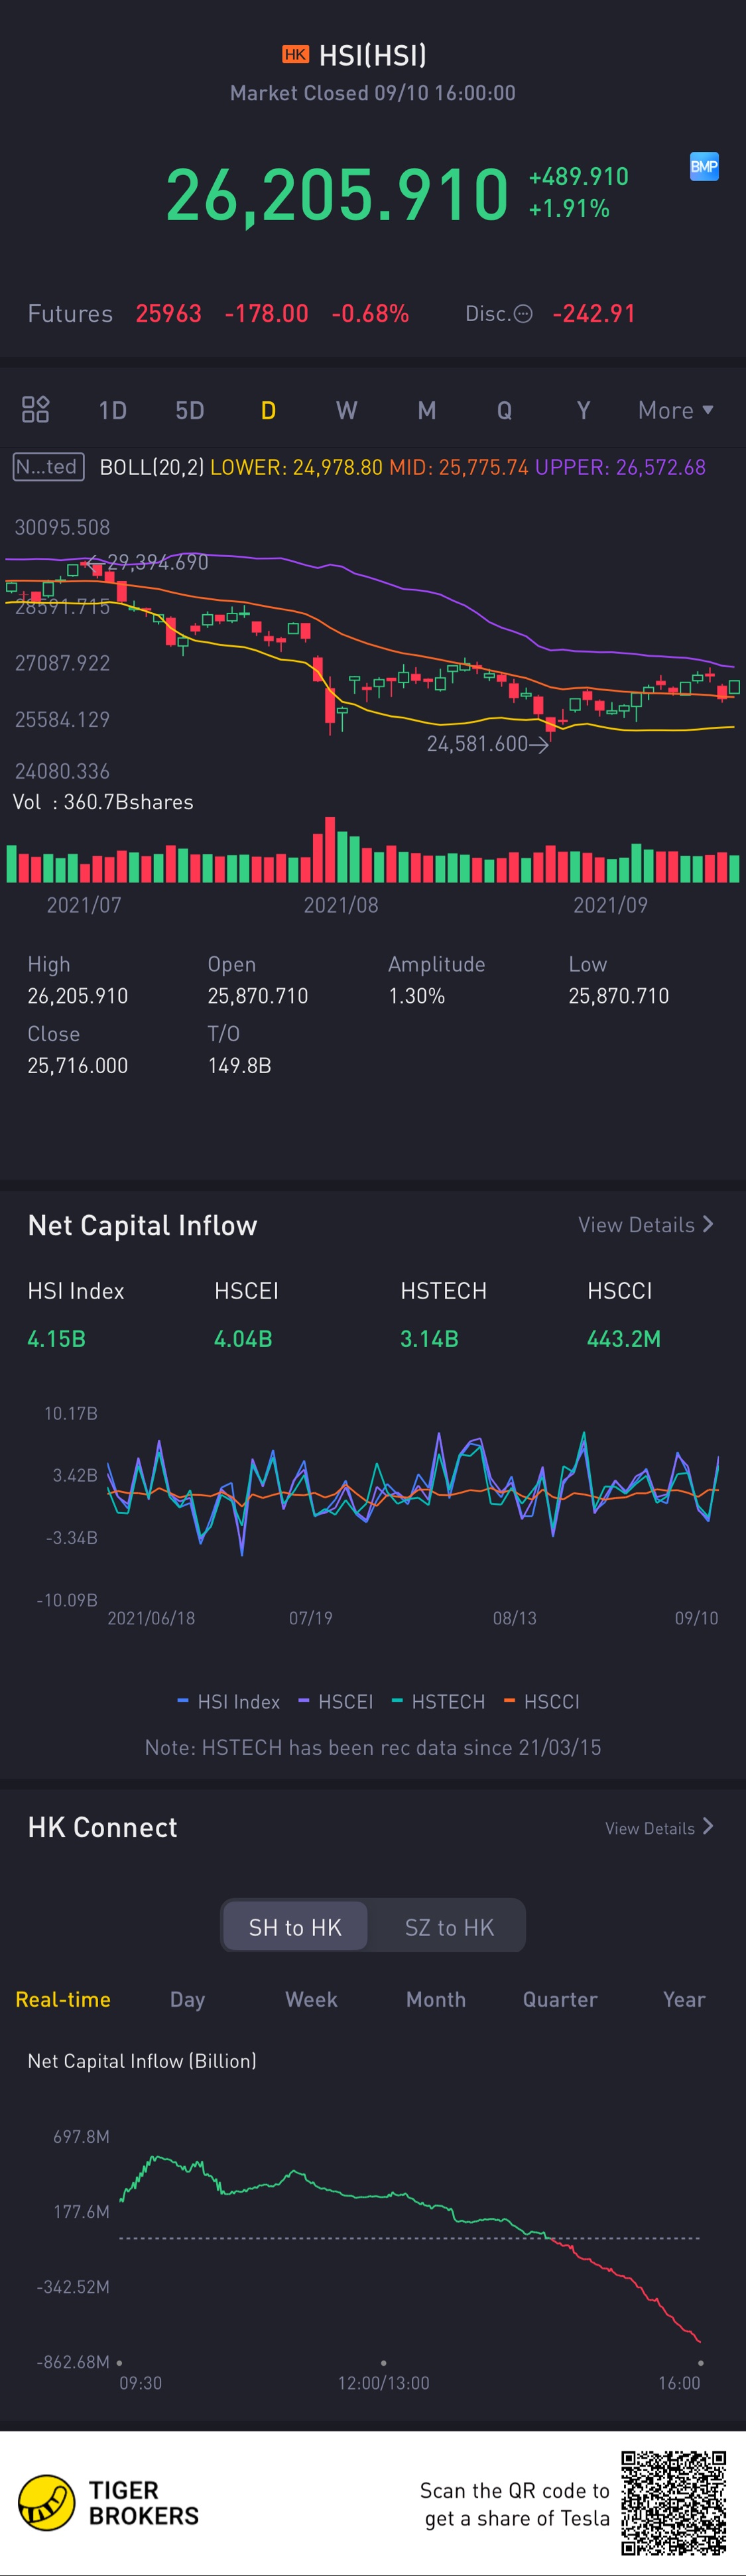
Task: Tap the Tesla QR code
Action: [673, 2502]
